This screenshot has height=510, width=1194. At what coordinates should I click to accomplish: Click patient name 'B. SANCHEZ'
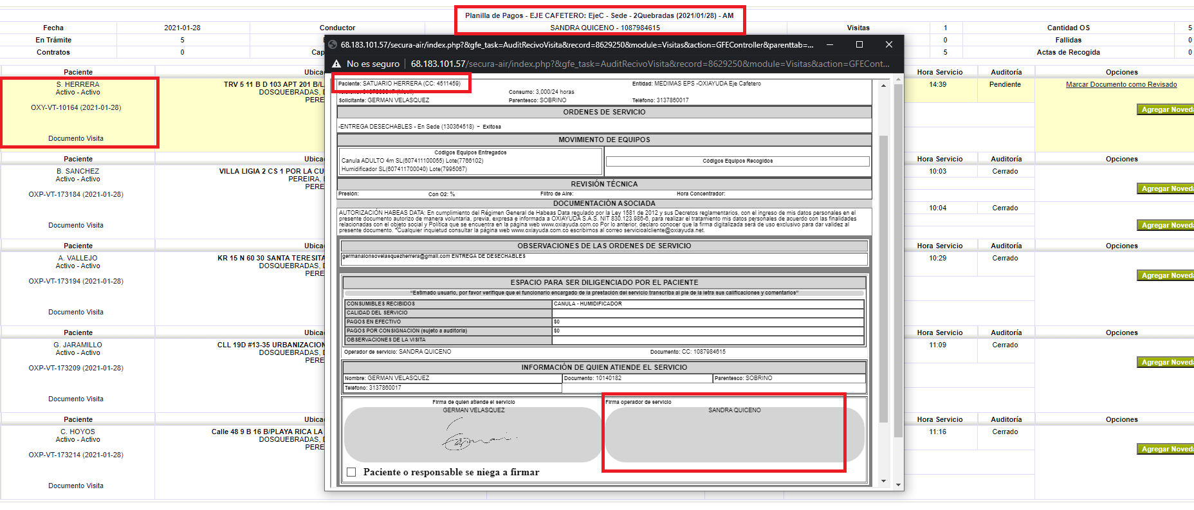[x=78, y=171]
